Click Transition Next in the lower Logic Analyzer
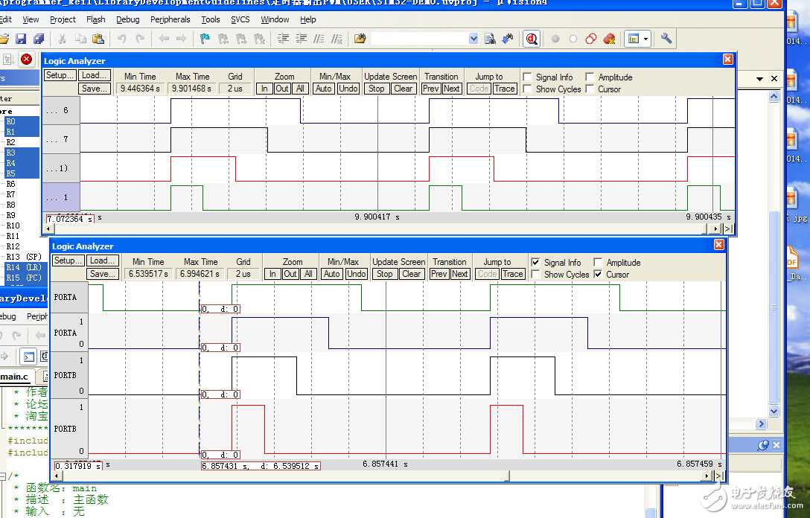Viewport: 810px width, 518px height. 460,274
